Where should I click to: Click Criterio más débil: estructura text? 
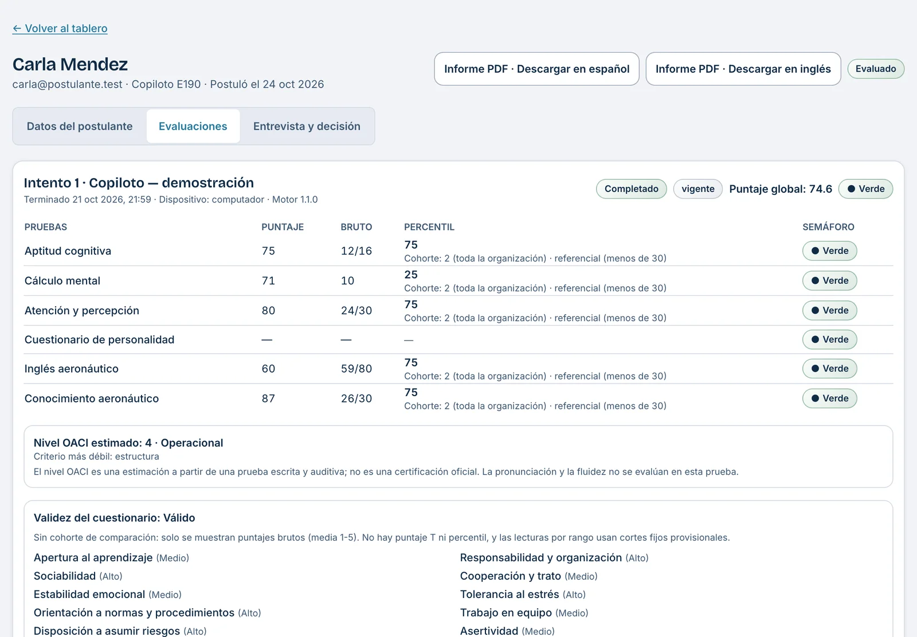click(x=96, y=456)
